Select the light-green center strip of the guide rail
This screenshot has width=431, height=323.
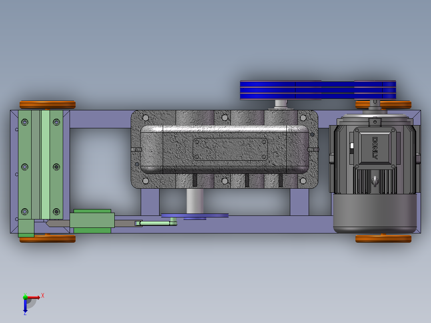[x=46, y=165]
